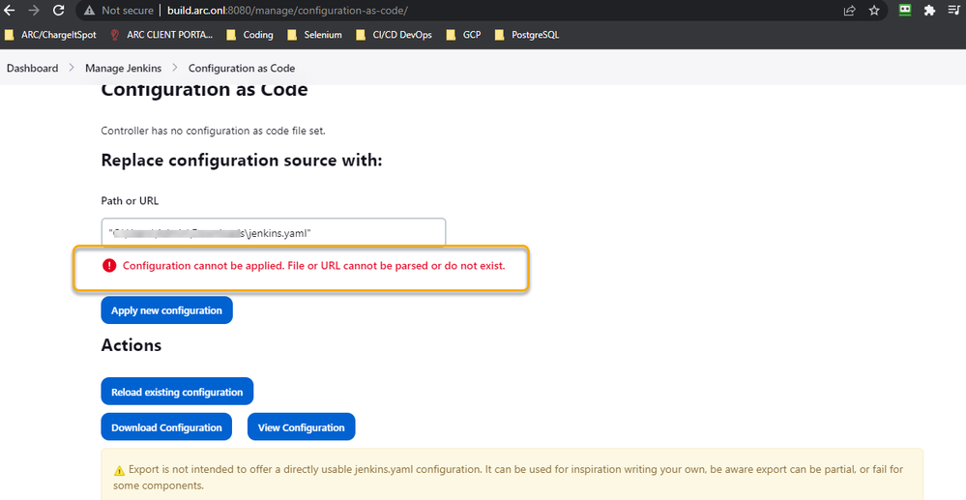The width and height of the screenshot is (966, 500).
Task: Bookmark this page with the star icon
Action: (874, 11)
